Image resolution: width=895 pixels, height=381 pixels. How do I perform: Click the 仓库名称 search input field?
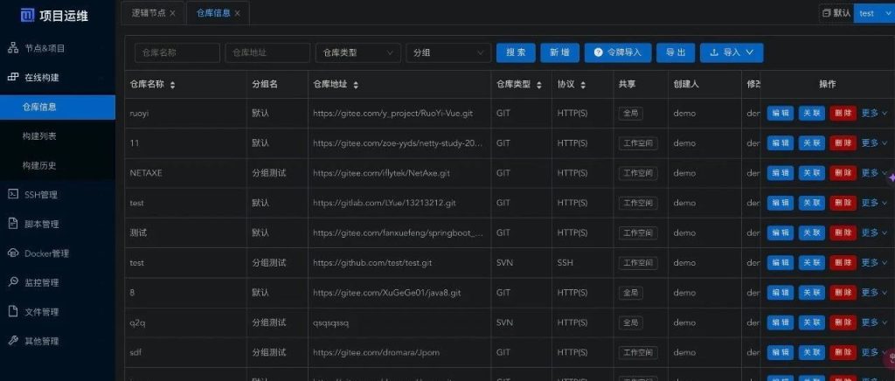177,52
